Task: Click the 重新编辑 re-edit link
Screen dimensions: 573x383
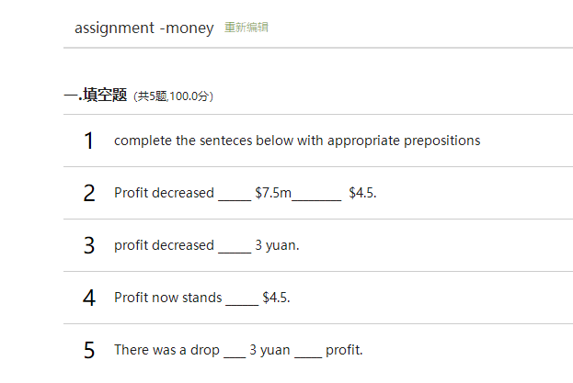Action: (246, 28)
